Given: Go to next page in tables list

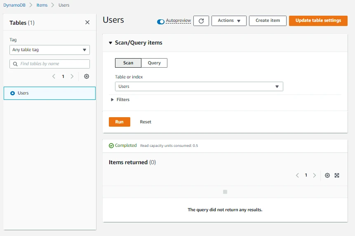Looking at the screenshot, I should point(72,76).
